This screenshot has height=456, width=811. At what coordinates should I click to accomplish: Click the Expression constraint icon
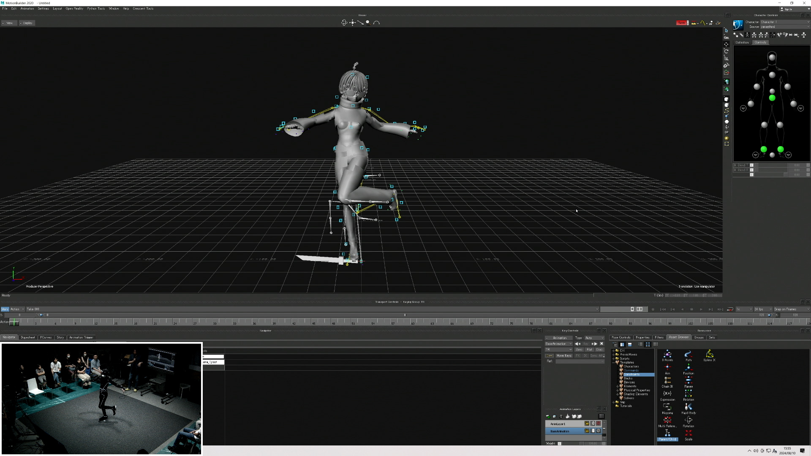click(x=667, y=394)
